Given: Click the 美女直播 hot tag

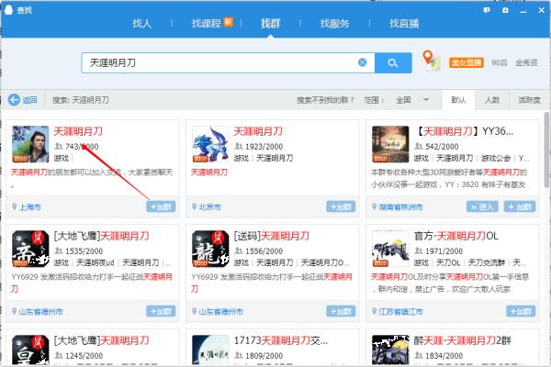Looking at the screenshot, I should [x=467, y=63].
